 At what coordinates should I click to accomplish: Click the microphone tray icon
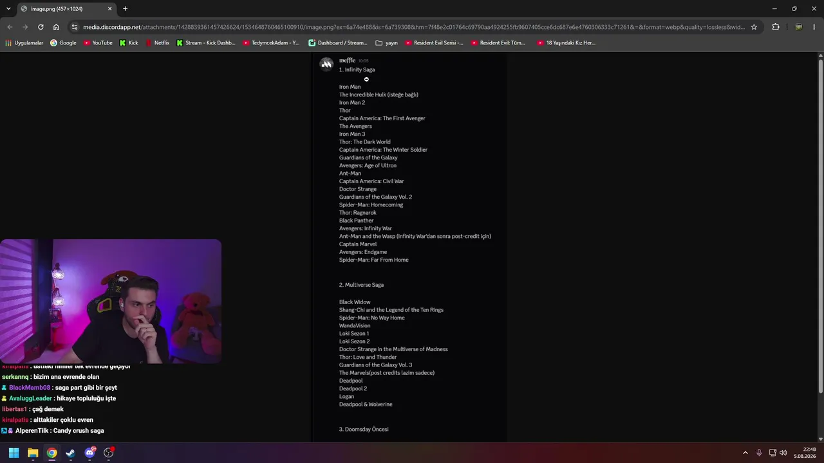[759, 453]
